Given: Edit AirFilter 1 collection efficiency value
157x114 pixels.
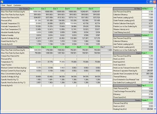Looking at the screenshot, I should (147, 15).
